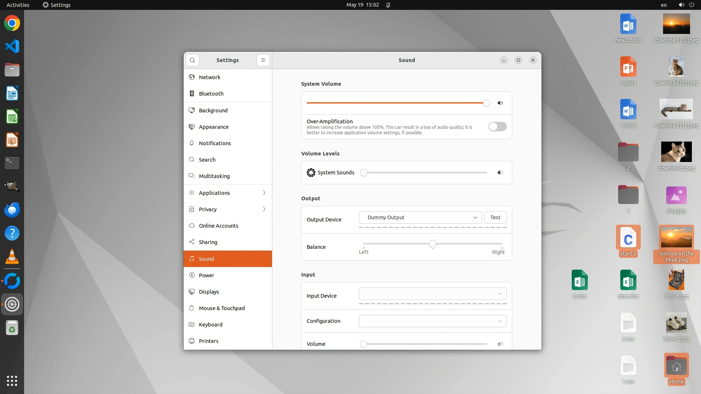Mute system volume via speaker icon

pyautogui.click(x=500, y=103)
